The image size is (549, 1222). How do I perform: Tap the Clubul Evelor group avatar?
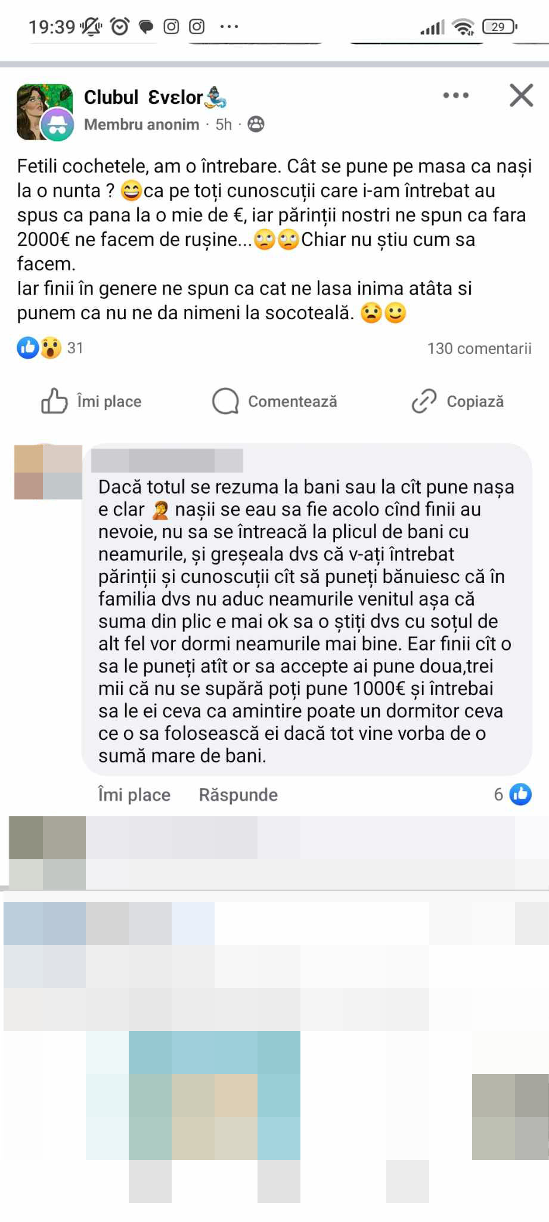point(45,112)
